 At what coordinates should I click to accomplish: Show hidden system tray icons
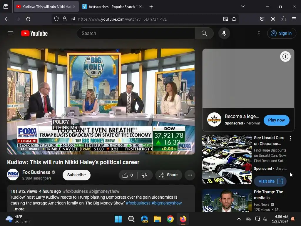[x=239, y=219]
